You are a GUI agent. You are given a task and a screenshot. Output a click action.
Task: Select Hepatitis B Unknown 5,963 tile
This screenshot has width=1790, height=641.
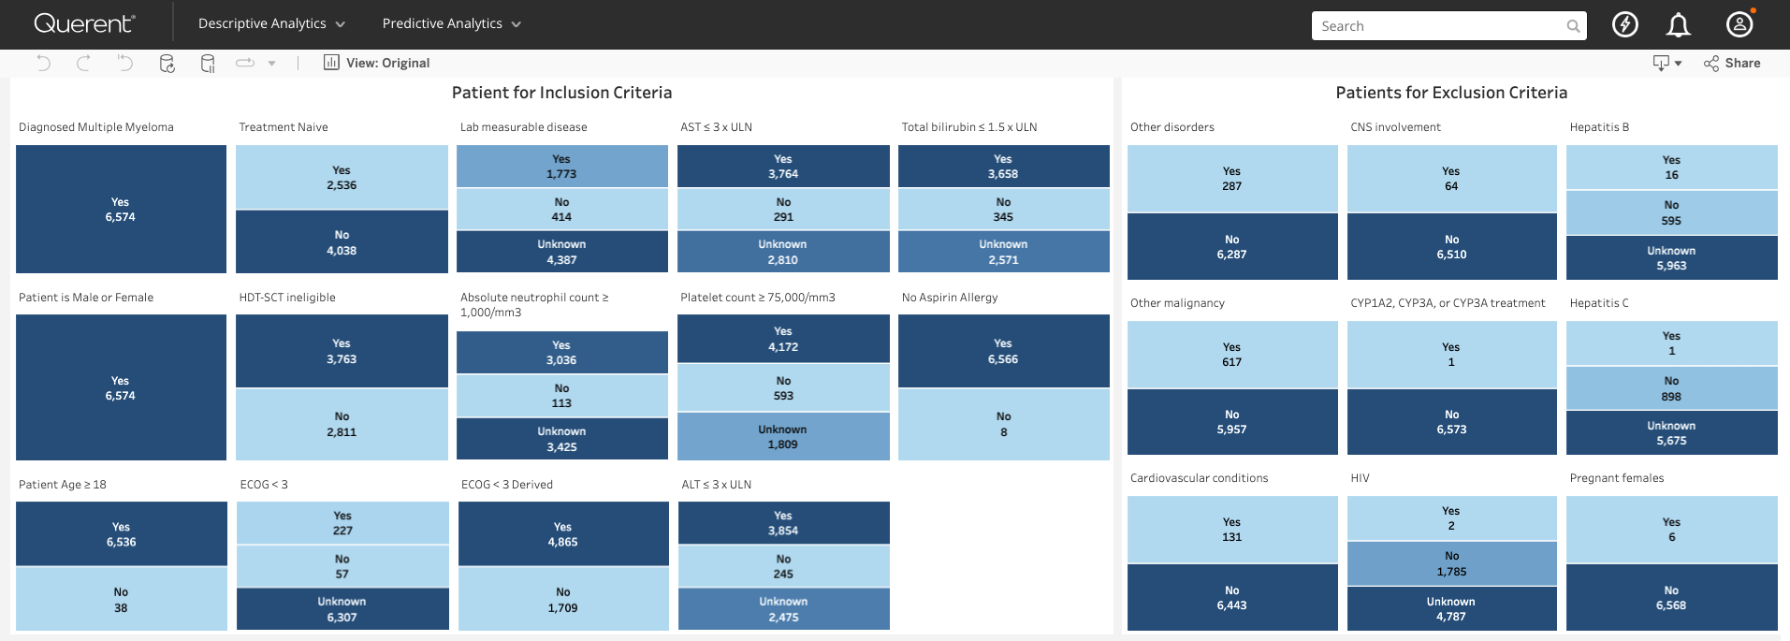[1672, 257]
